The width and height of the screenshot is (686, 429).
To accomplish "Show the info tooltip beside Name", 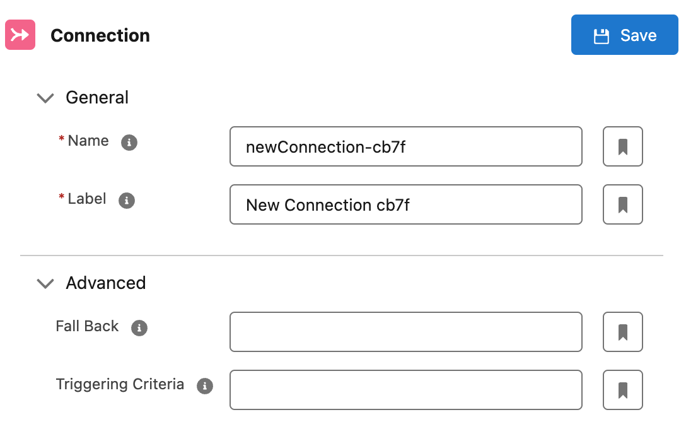I will point(129,143).
